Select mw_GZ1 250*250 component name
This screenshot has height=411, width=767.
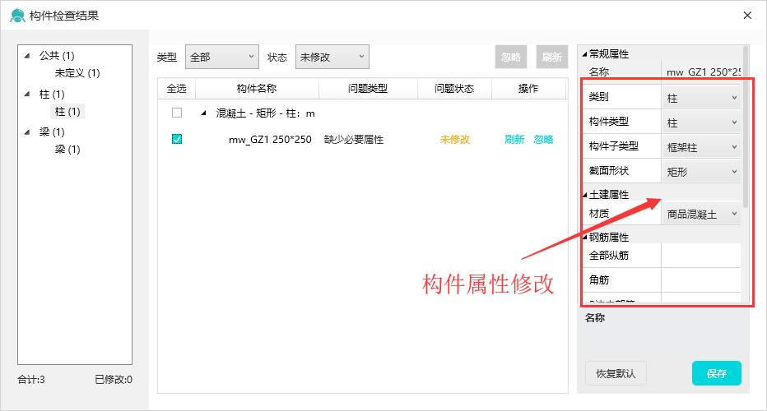[270, 140]
